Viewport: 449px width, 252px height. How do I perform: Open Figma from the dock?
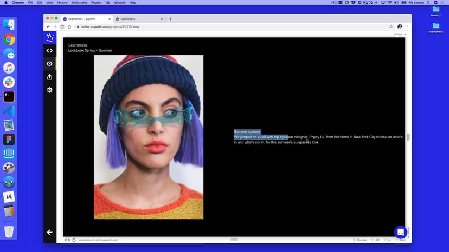[x=9, y=139]
